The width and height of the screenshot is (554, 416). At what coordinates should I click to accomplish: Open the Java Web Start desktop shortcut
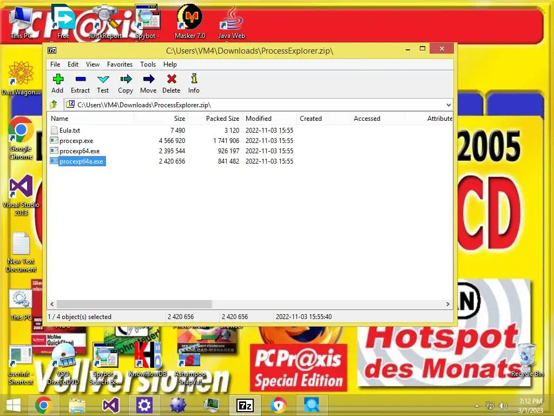pos(232,24)
